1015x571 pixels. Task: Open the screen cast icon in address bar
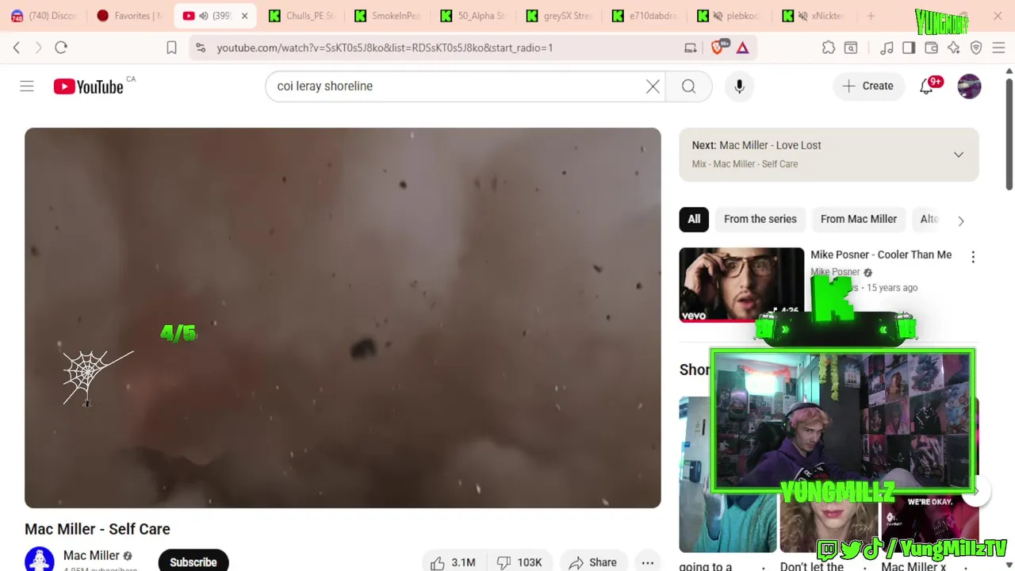click(x=691, y=48)
